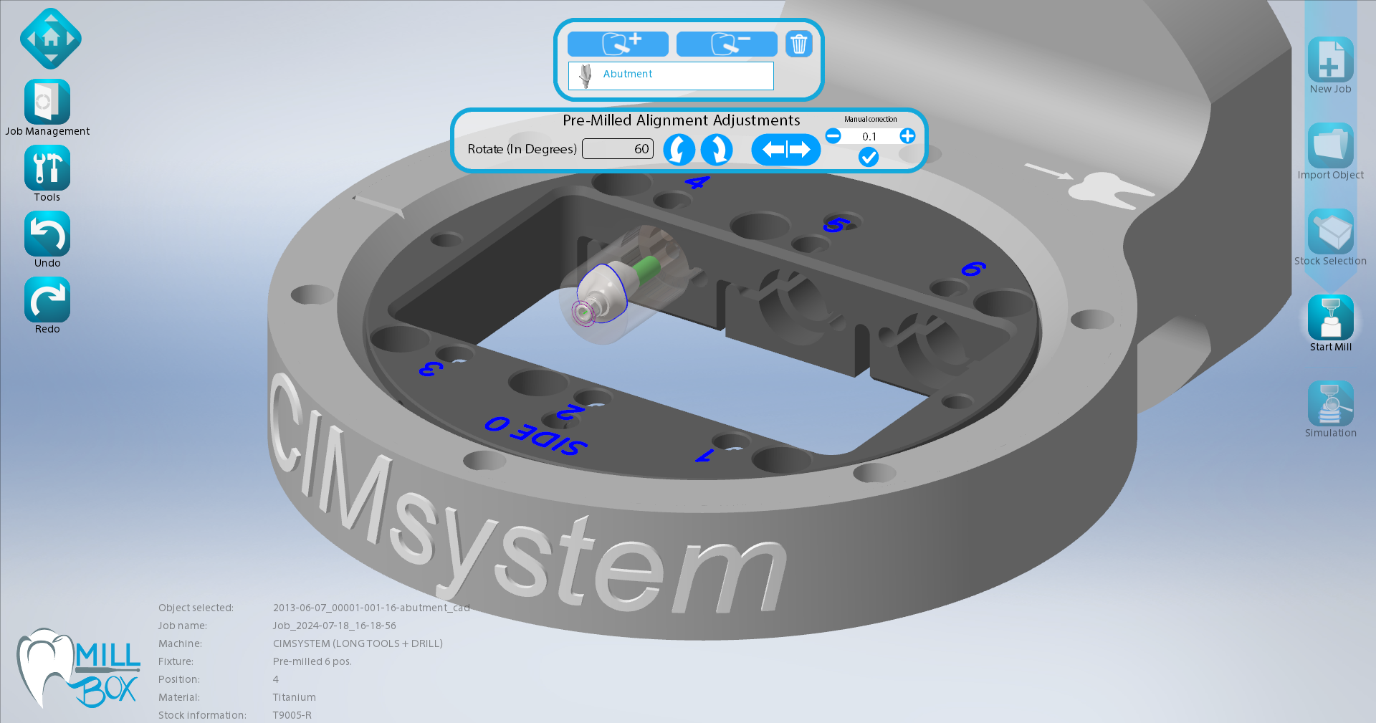Start a New Job
This screenshot has width=1376, height=723.
coord(1330,60)
